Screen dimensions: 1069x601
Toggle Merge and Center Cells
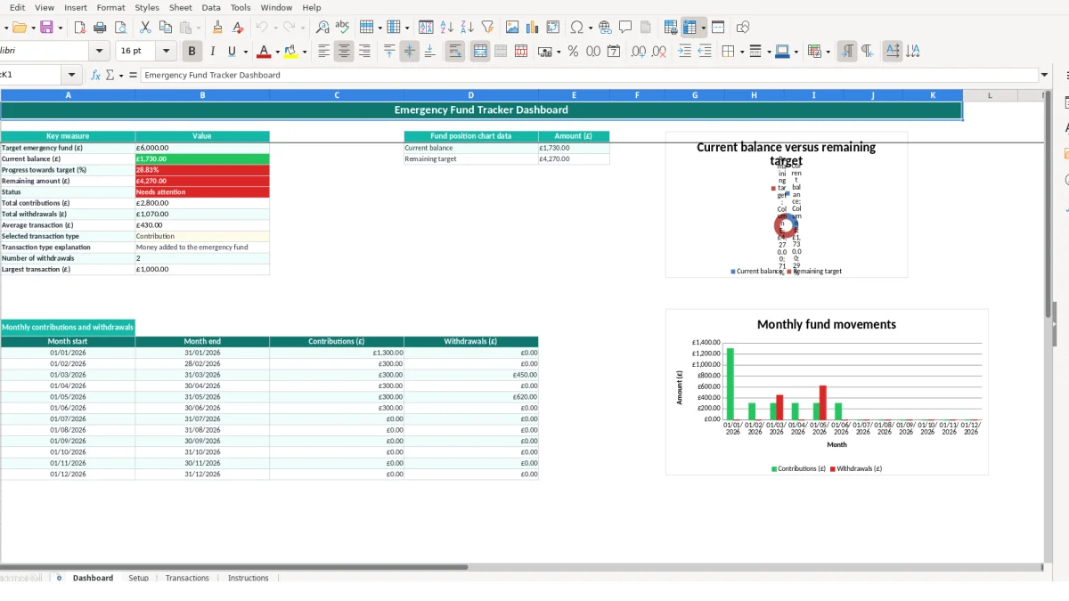(480, 52)
